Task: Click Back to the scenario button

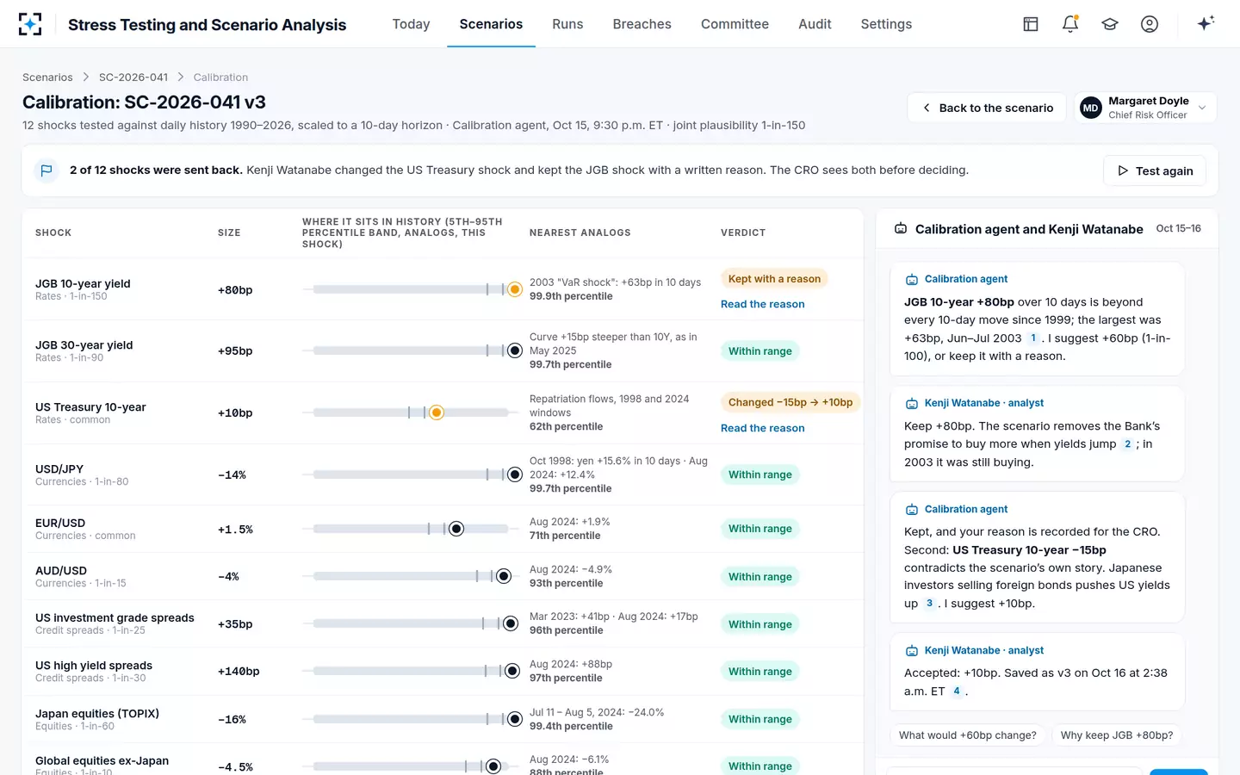Action: pos(988,108)
